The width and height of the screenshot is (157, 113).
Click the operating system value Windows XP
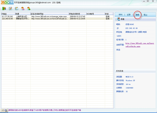pos(130,80)
